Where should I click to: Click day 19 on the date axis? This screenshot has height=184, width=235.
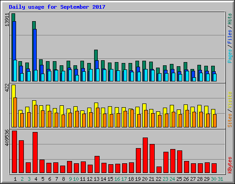pyautogui.click(x=138, y=179)
